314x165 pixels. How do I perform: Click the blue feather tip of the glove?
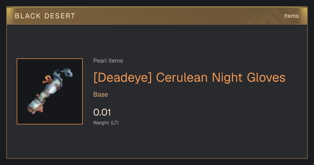coord(67,72)
